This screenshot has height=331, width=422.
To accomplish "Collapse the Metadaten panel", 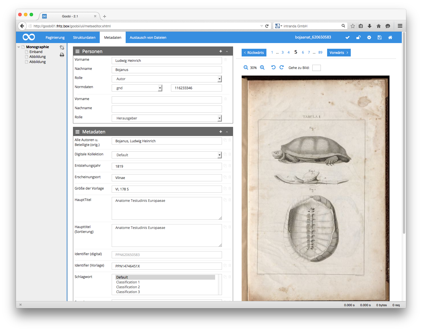I will (x=227, y=132).
